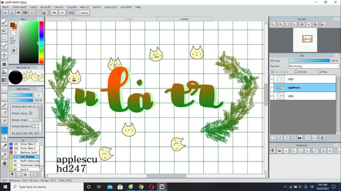Screen dimensions: 341x191
Task: Select the Rainbow Spiral brush
Action: 24,152
